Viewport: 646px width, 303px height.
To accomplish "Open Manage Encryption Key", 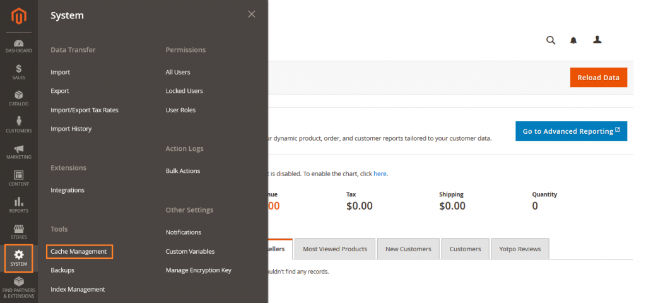I will [x=199, y=270].
